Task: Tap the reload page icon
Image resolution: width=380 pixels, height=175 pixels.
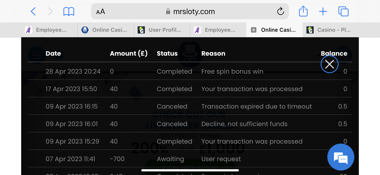Action: point(280,11)
